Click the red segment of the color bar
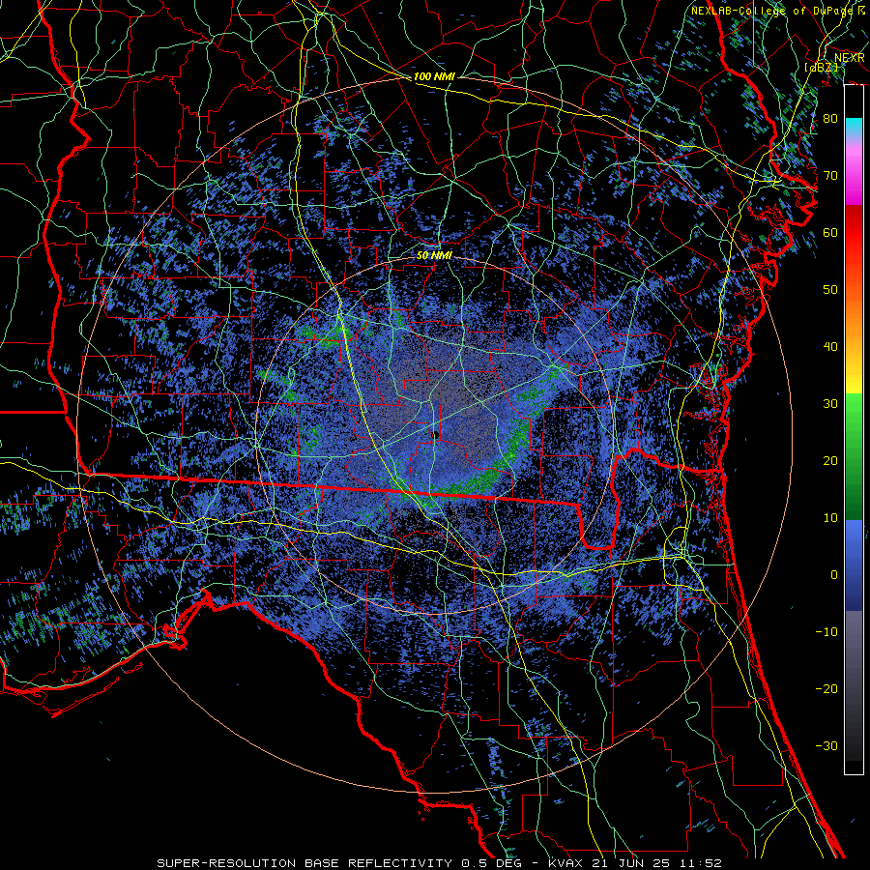This screenshot has width=870, height=870. pyautogui.click(x=854, y=233)
